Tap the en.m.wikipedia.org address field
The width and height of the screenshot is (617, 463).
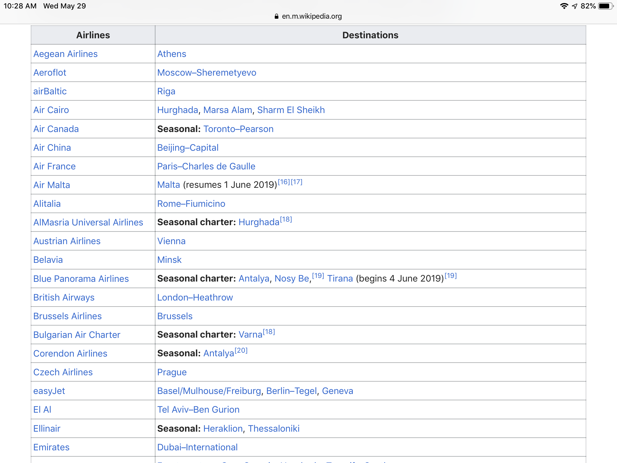(x=312, y=16)
